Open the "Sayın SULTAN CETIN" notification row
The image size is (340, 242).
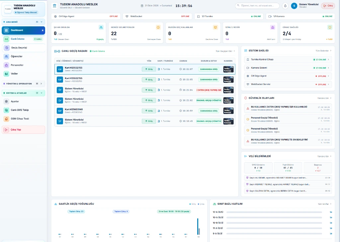(288, 191)
